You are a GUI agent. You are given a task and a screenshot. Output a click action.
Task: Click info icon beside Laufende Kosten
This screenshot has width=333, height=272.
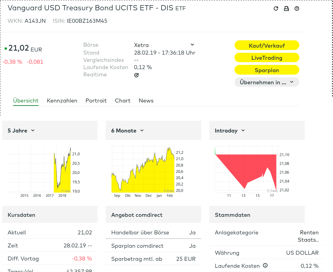[265, 265]
